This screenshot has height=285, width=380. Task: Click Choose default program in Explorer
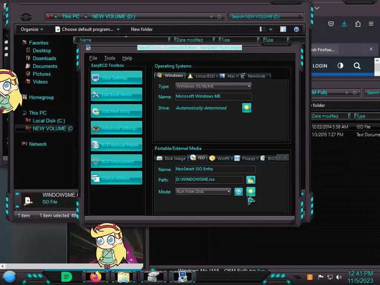click(84, 29)
